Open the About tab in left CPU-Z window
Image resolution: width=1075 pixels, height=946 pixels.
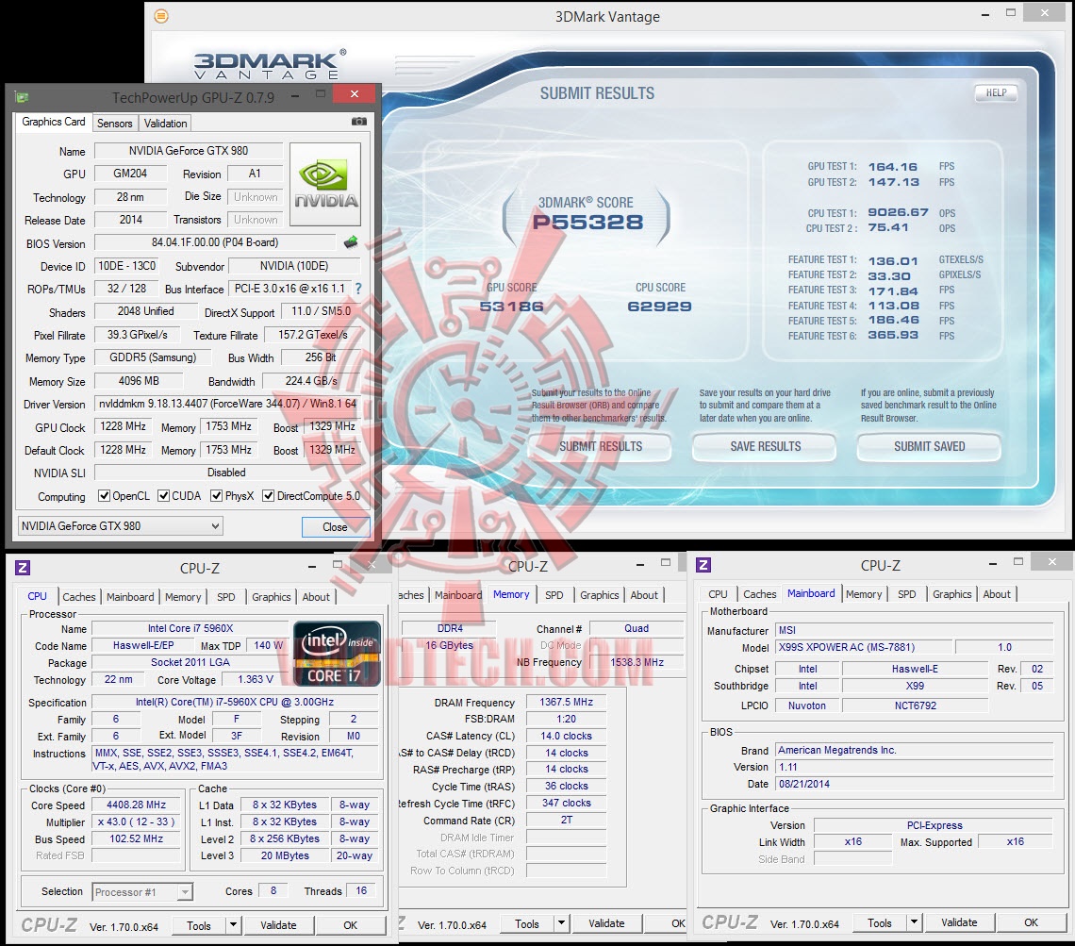tap(316, 597)
